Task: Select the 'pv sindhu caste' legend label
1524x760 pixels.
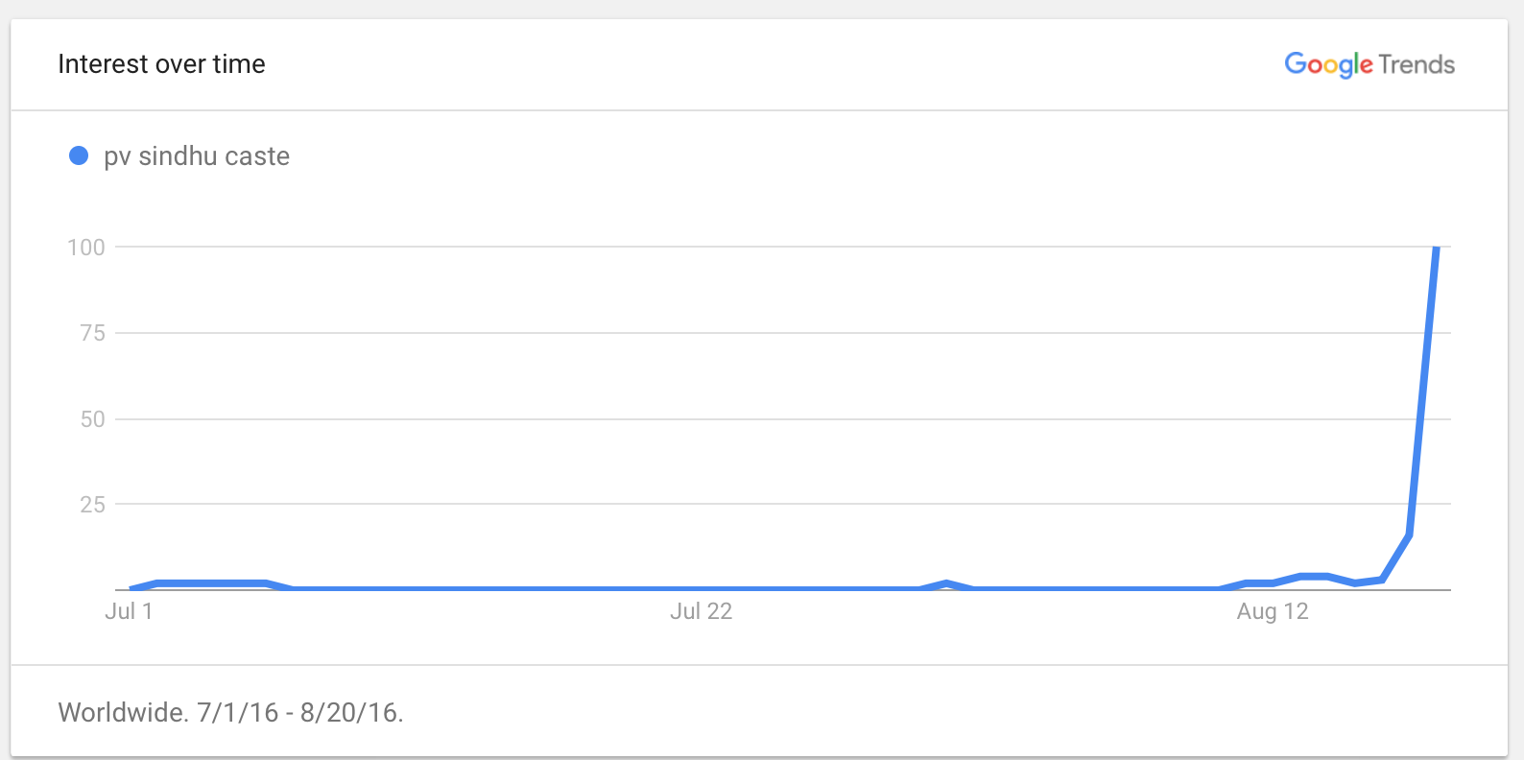Action: (197, 156)
